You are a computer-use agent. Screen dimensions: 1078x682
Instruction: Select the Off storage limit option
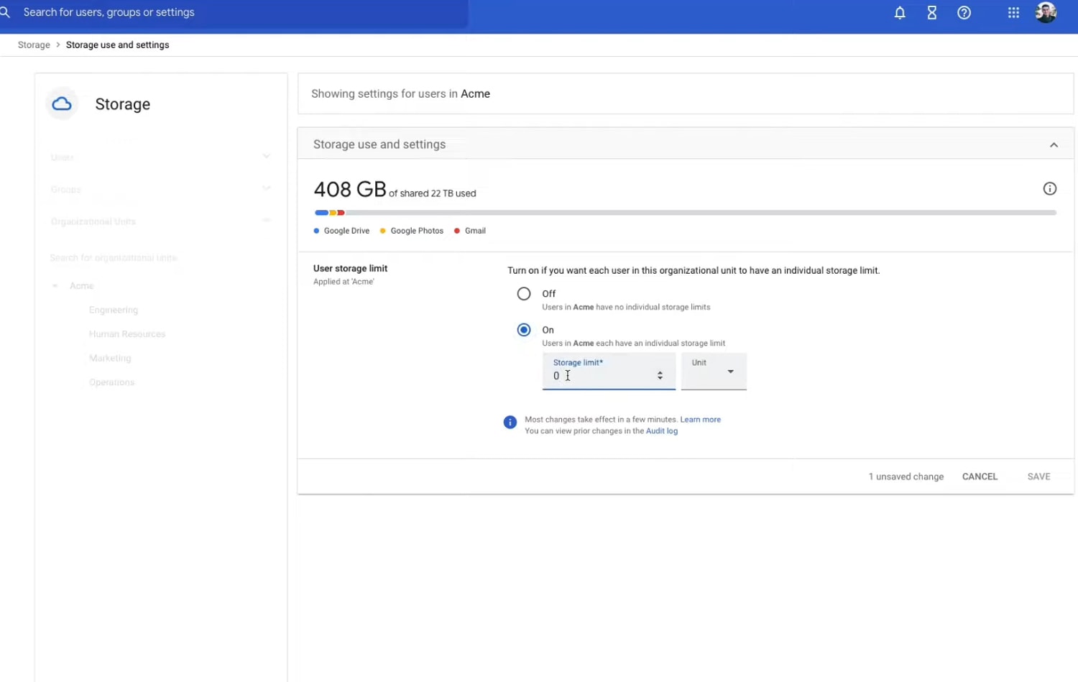(524, 293)
